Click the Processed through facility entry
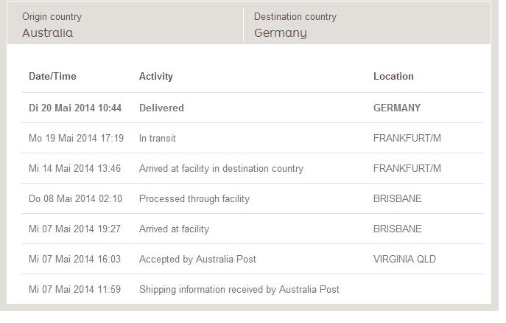 (x=194, y=198)
